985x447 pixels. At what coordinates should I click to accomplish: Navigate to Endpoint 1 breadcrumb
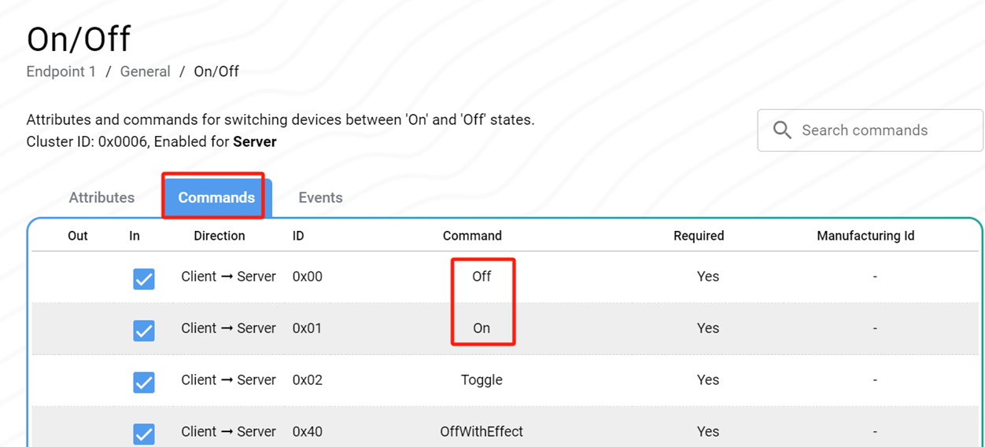point(61,71)
